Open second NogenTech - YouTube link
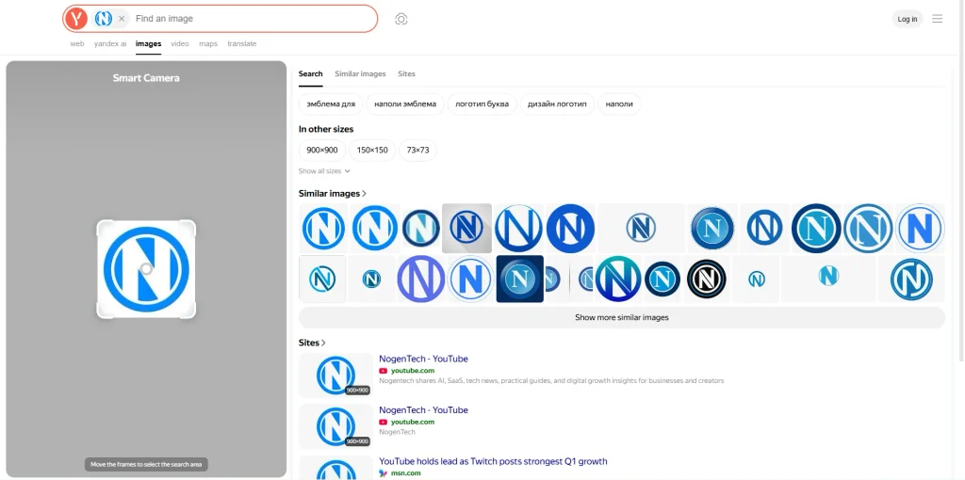Viewport: 965px width, 480px height. click(x=423, y=410)
